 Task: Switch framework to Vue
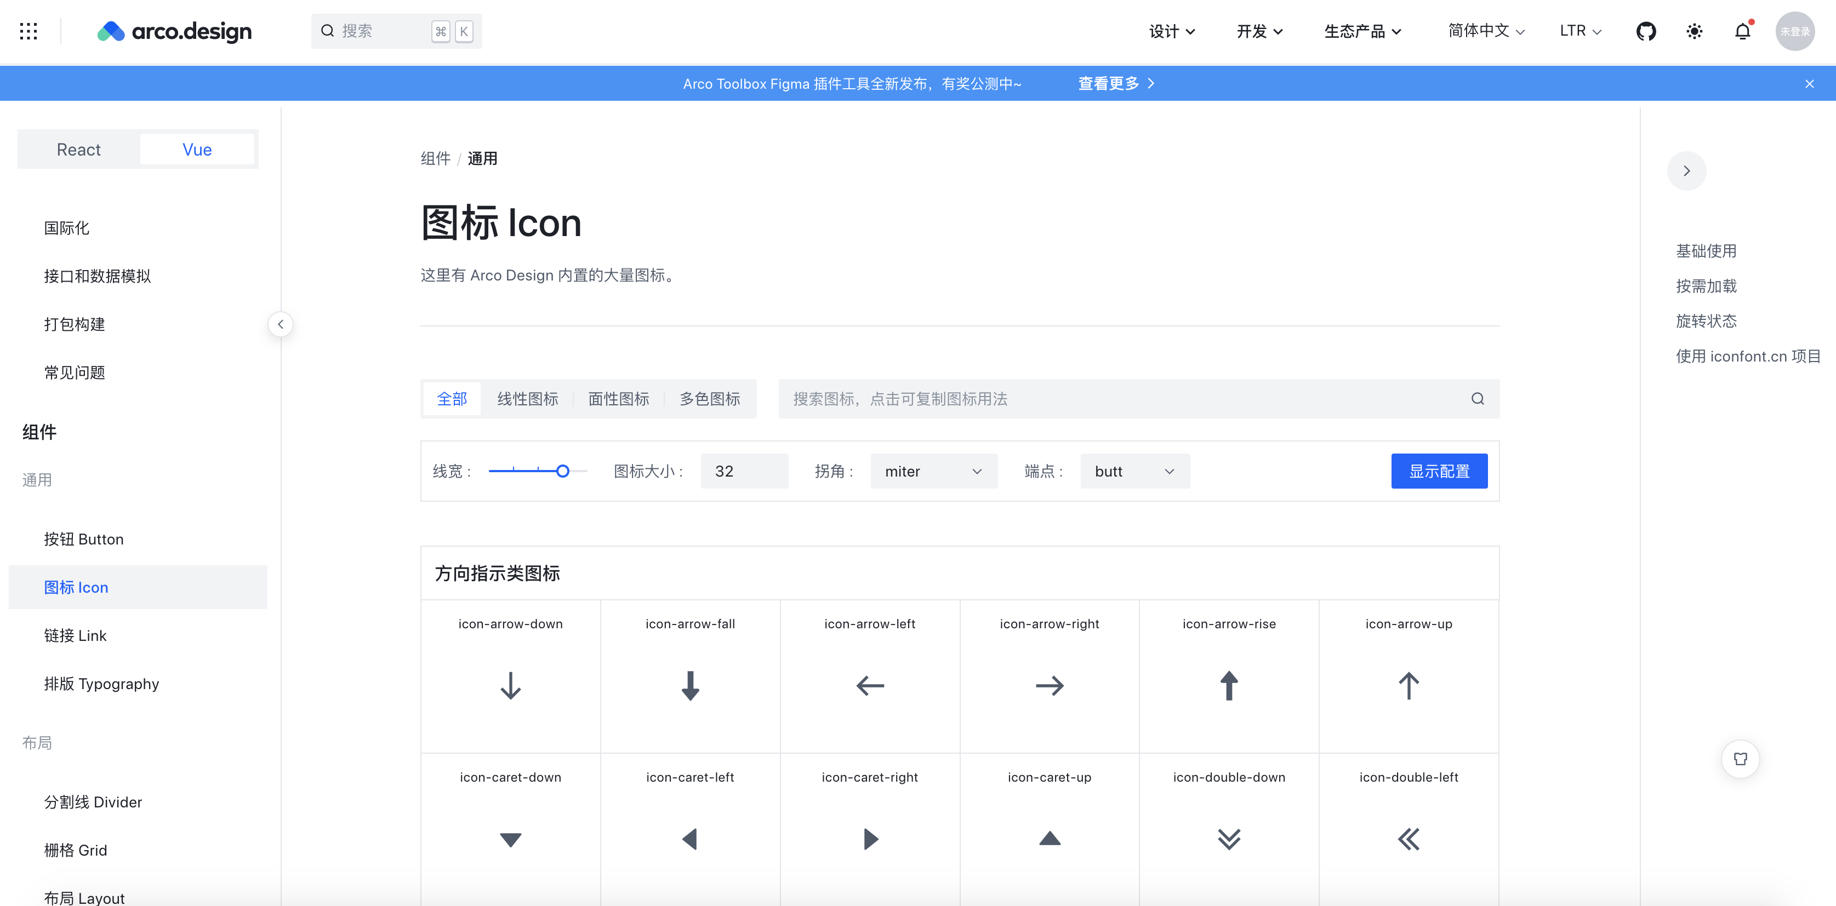point(197,150)
